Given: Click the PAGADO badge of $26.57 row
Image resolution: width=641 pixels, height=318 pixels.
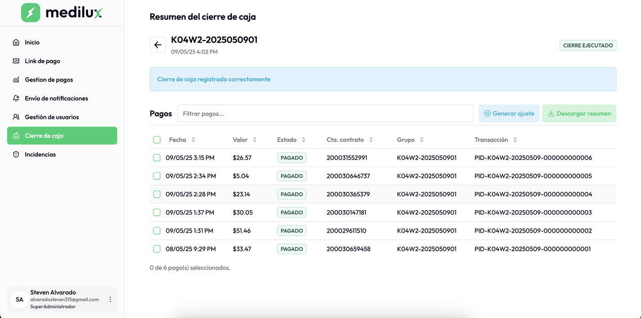Looking at the screenshot, I should coord(292,158).
